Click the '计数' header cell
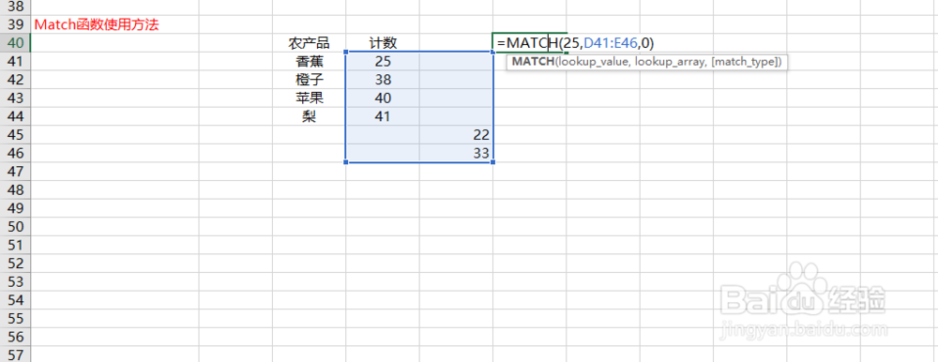This screenshot has height=362, width=938. tap(383, 43)
